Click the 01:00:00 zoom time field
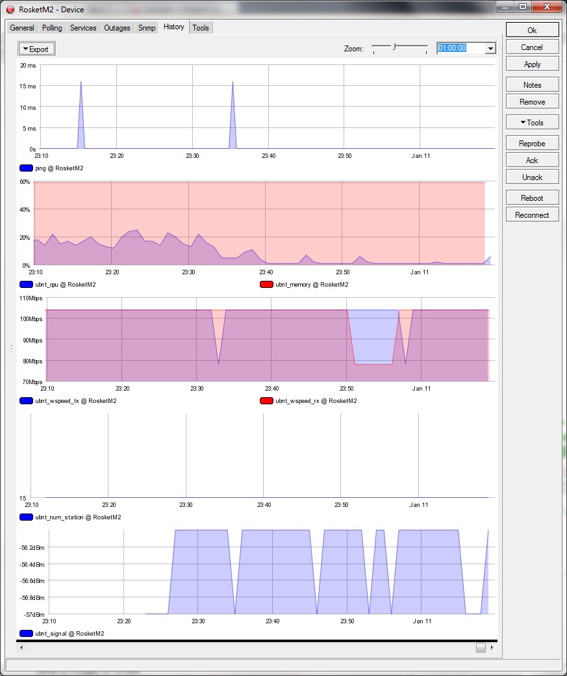The image size is (567, 676). (x=460, y=49)
